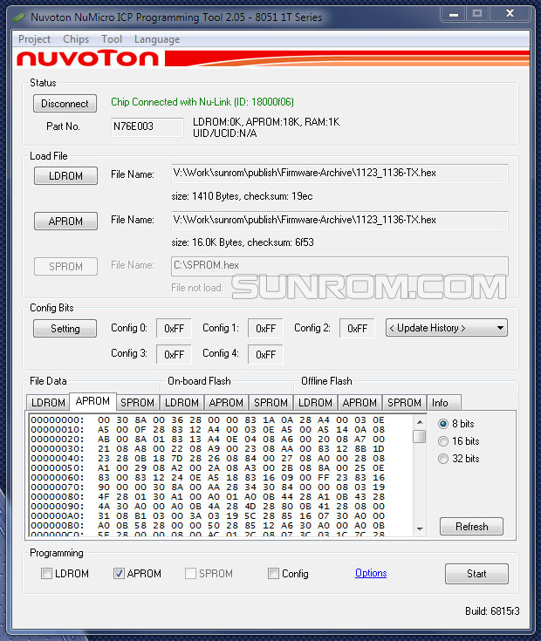Select the 16 bits display option
The height and width of the screenshot is (641, 541).
tap(458, 441)
